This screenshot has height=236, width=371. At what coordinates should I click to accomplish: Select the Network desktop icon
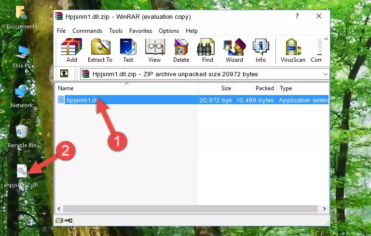pos(22,97)
